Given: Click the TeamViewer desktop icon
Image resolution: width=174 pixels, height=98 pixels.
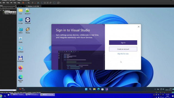Looking at the screenshot, I should [28, 21].
